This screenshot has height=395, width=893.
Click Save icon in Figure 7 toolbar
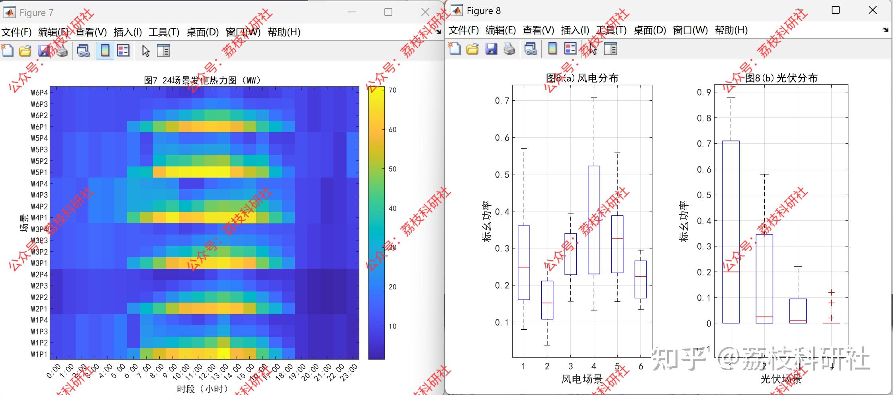point(44,51)
